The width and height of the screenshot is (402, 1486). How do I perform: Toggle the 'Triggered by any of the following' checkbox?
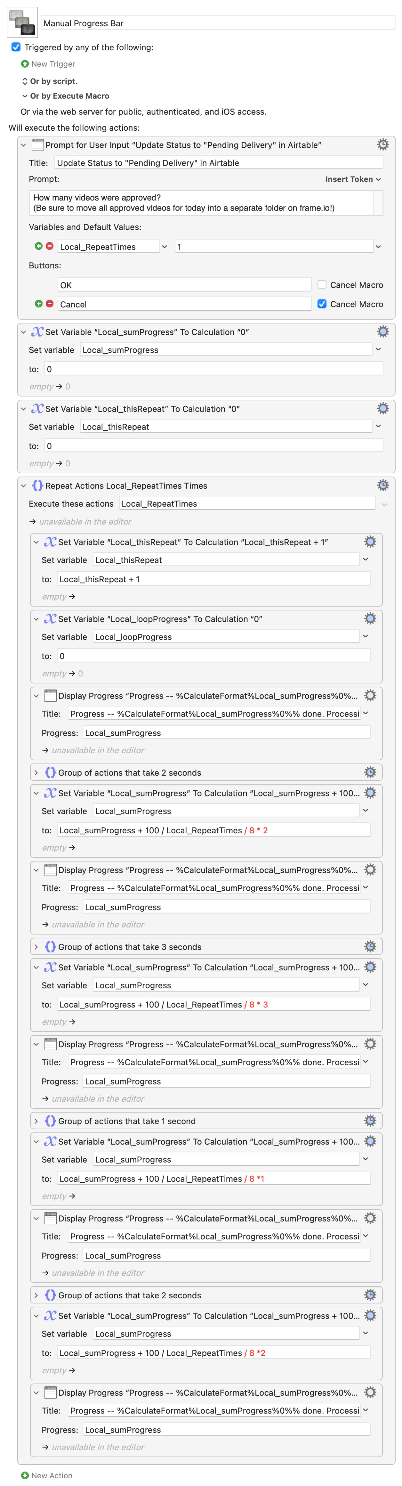16,47
